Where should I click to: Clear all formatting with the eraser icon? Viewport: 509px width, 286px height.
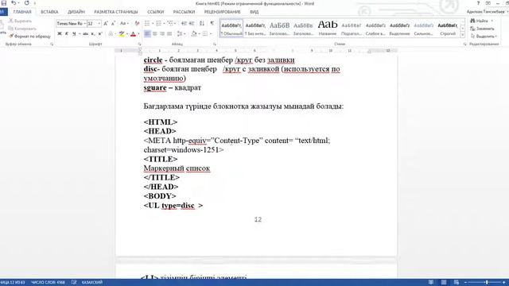tap(137, 24)
